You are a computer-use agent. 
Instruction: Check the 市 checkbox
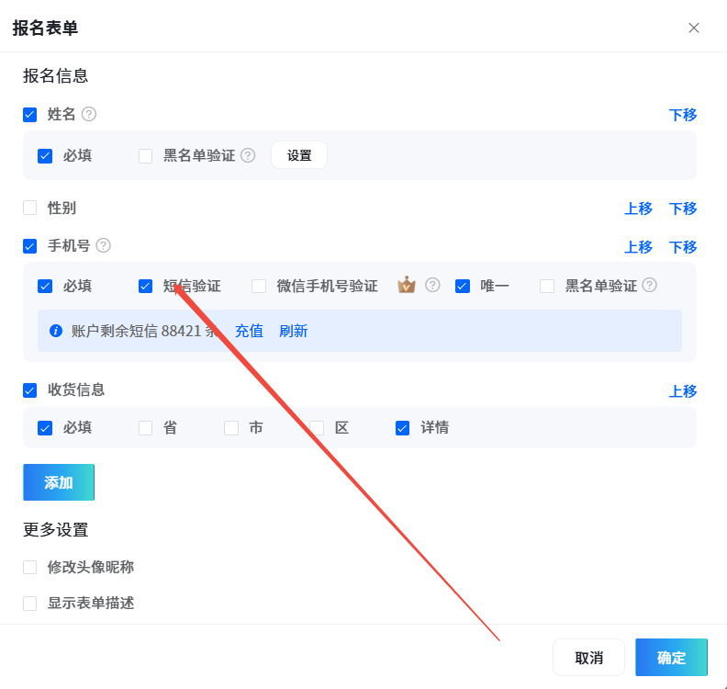click(x=231, y=428)
